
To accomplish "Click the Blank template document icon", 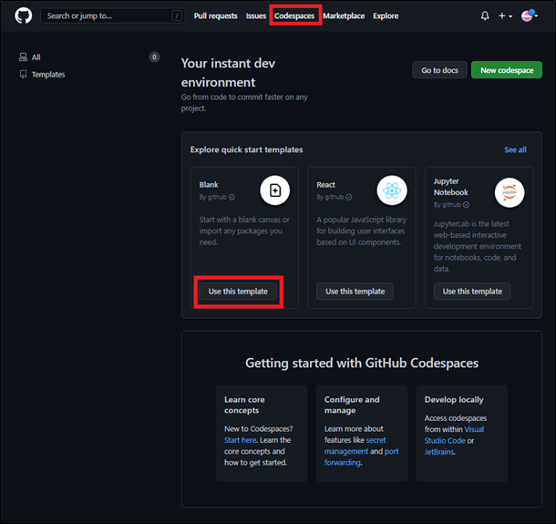I will [275, 191].
